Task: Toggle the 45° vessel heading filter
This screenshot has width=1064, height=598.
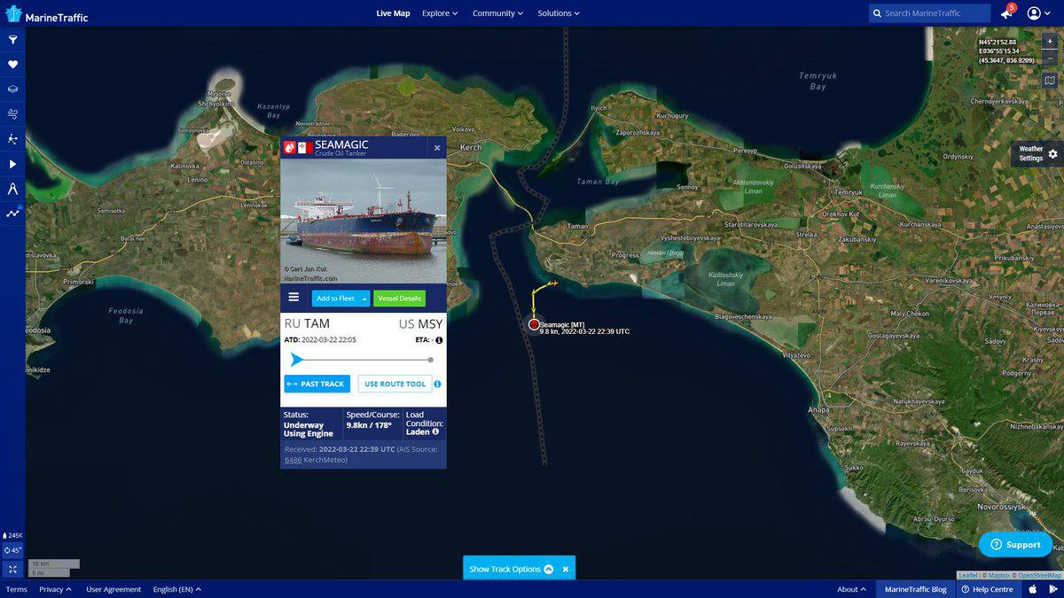Action: 12,550
